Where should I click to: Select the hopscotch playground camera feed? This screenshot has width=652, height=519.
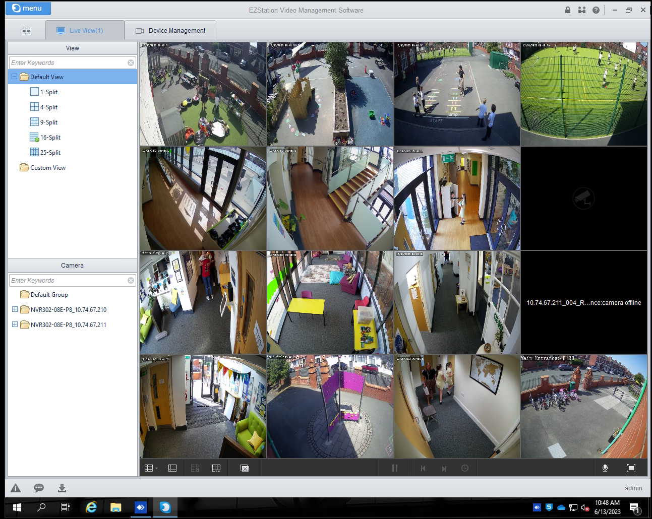457,94
